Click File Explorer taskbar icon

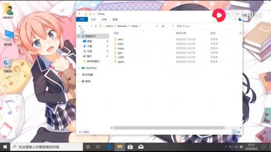[x=119, y=147]
